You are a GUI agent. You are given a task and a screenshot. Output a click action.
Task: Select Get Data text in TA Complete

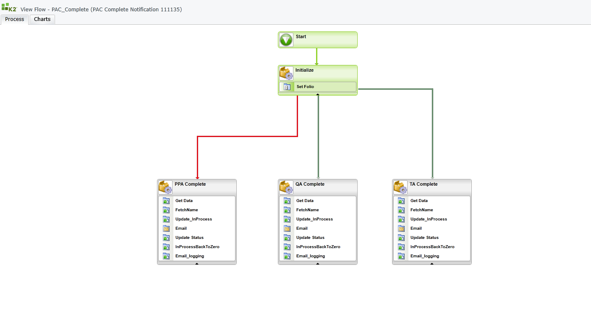click(x=419, y=201)
